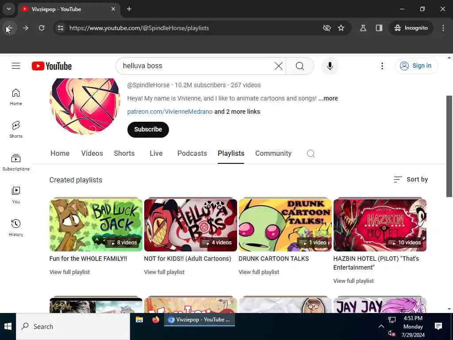Open File Explorer from taskbar
Screen dimensions: 453x340
[x=139, y=320]
